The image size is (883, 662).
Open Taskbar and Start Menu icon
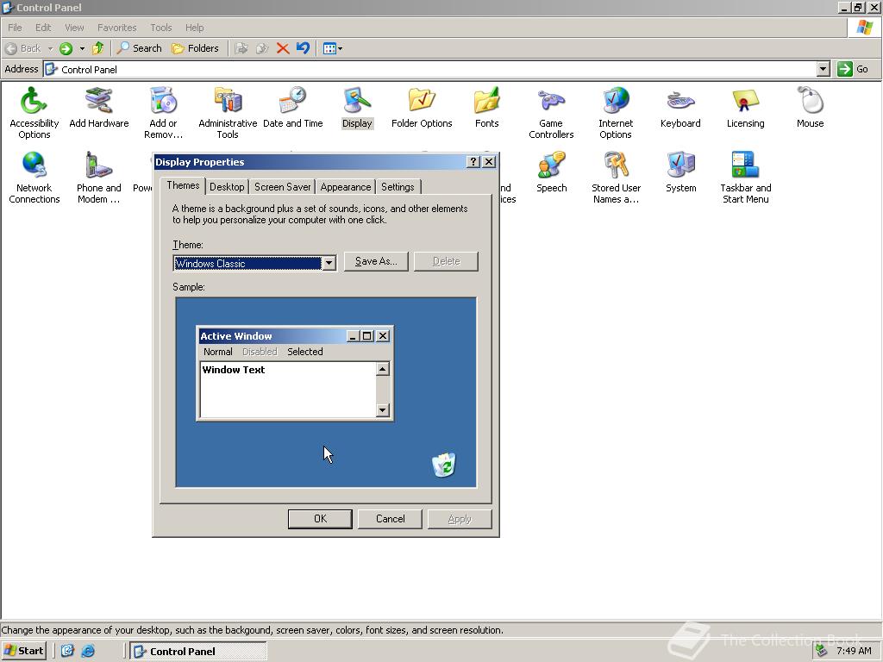pyautogui.click(x=745, y=177)
